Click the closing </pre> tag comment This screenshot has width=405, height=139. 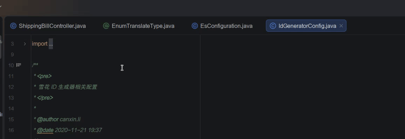[x=45, y=98]
